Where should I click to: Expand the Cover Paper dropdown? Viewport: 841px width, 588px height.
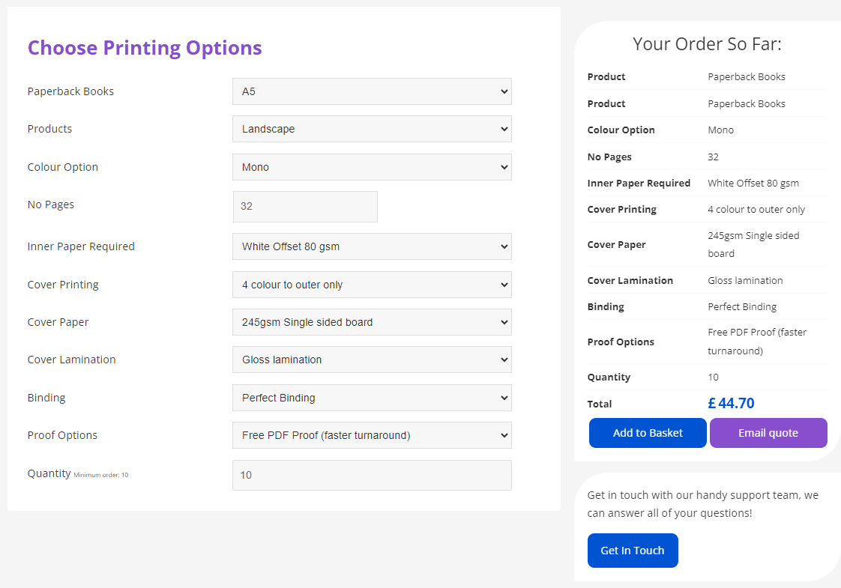(372, 322)
